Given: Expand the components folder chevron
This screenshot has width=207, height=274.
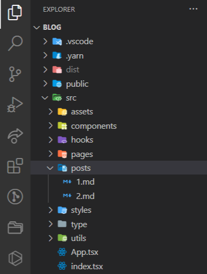Looking at the screenshot, I should click(x=50, y=126).
